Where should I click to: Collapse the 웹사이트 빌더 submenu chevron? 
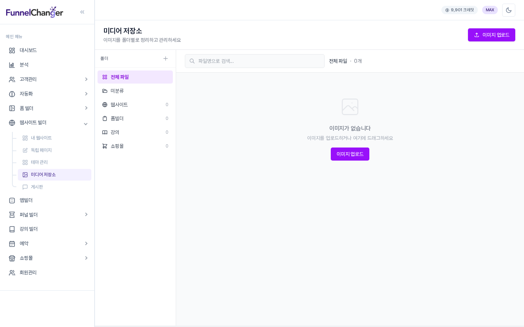pos(86,124)
